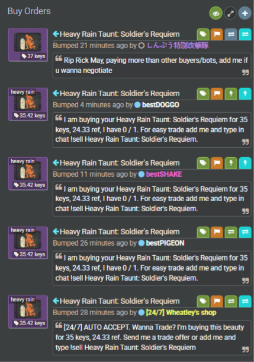Click teal trade arrows on bestPIGEON listing
Image resolution: width=254 pixels, height=362 pixels.
(245, 232)
